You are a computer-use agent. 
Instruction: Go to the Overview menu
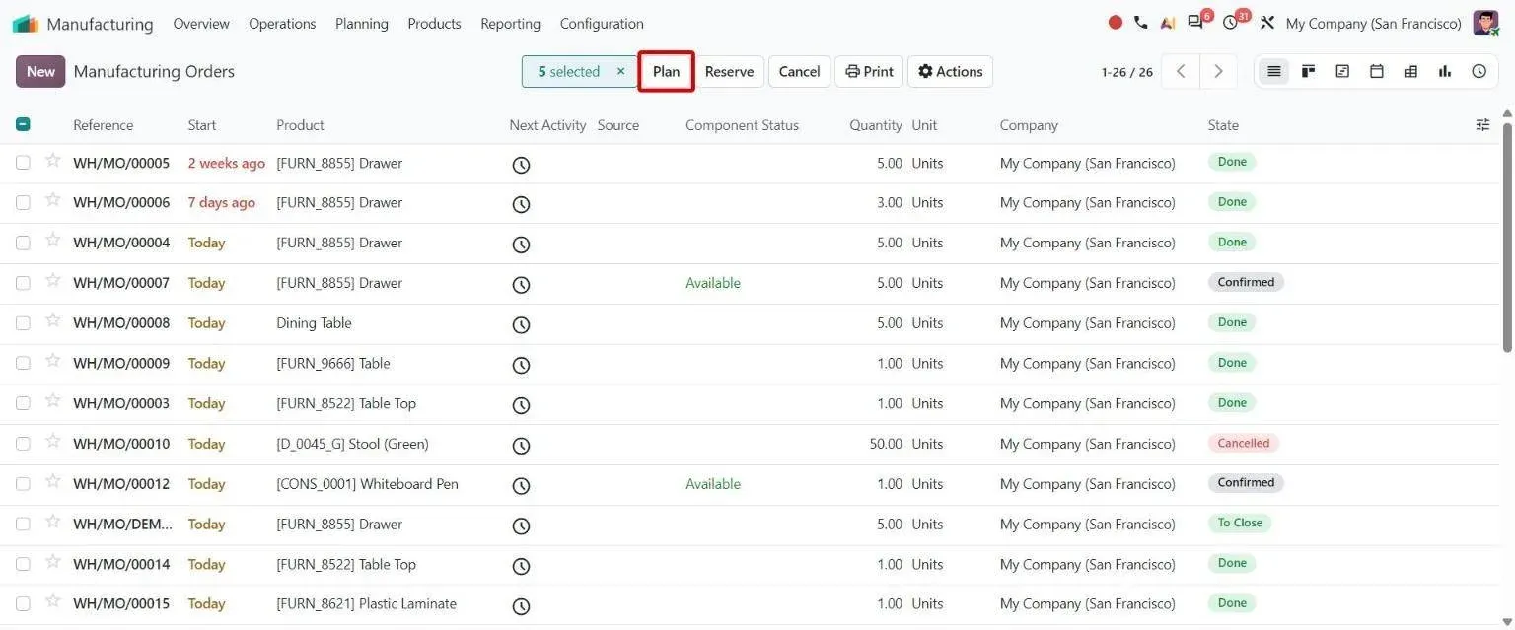[x=201, y=23]
